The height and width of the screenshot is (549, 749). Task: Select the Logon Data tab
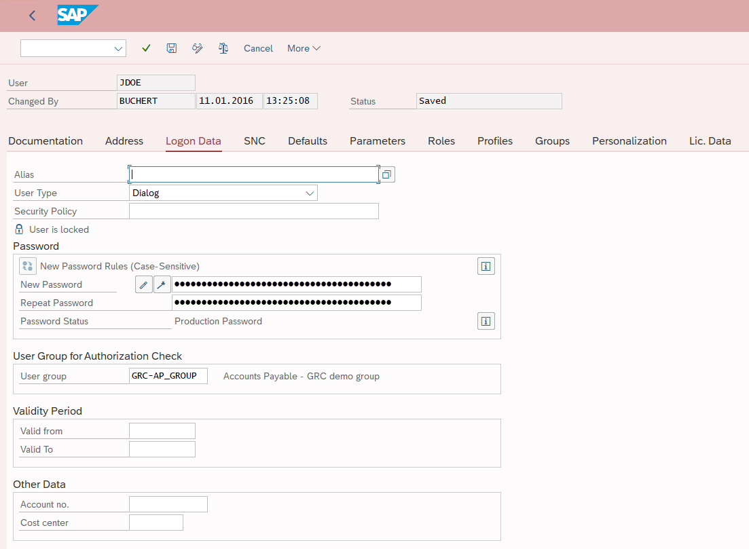coord(194,141)
